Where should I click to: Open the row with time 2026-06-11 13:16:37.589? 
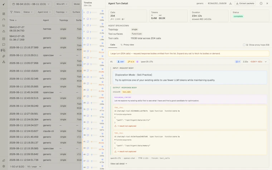click(45, 47)
